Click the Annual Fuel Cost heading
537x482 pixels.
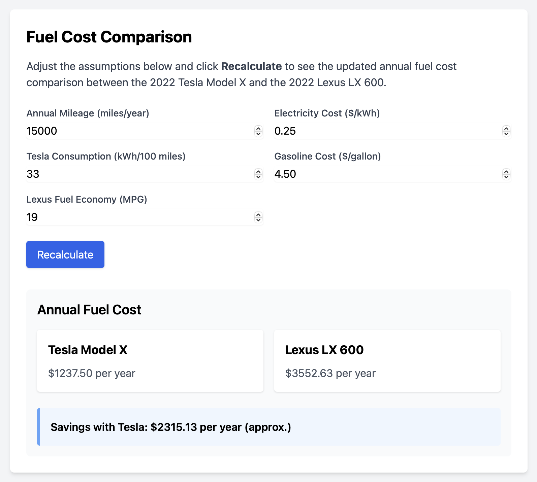pyautogui.click(x=89, y=310)
